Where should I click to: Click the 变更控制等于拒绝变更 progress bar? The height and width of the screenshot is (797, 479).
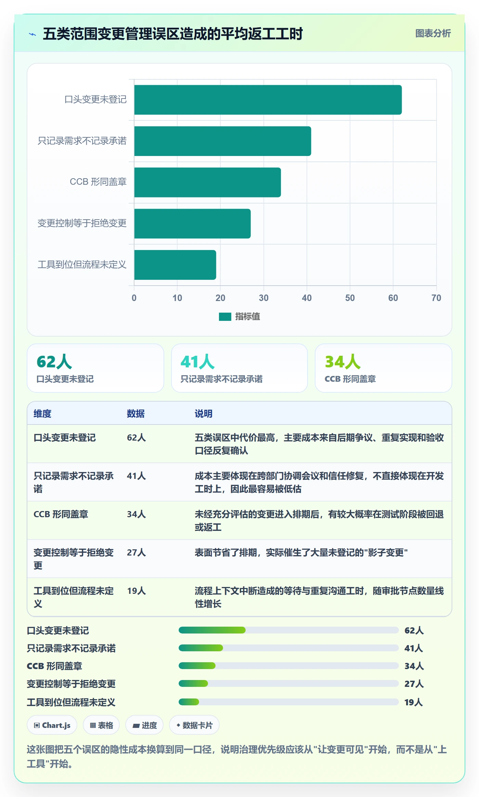[289, 683]
